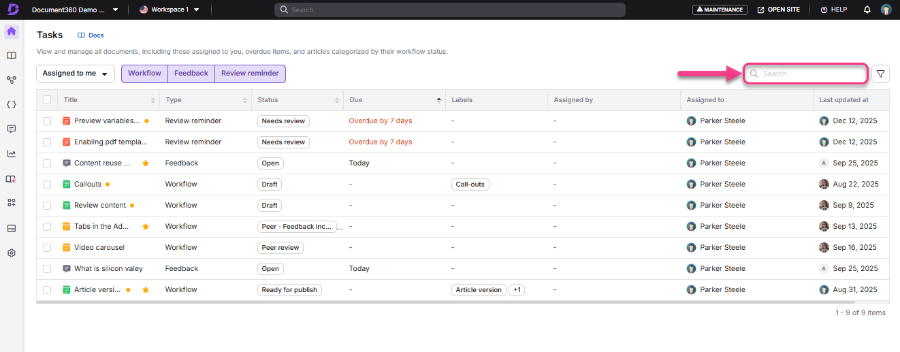Click Open status in Content reuse row

pos(270,163)
